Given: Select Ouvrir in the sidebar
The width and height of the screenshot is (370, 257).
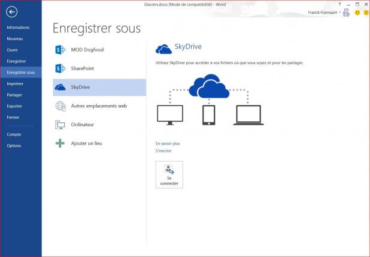Looking at the screenshot, I should [12, 50].
